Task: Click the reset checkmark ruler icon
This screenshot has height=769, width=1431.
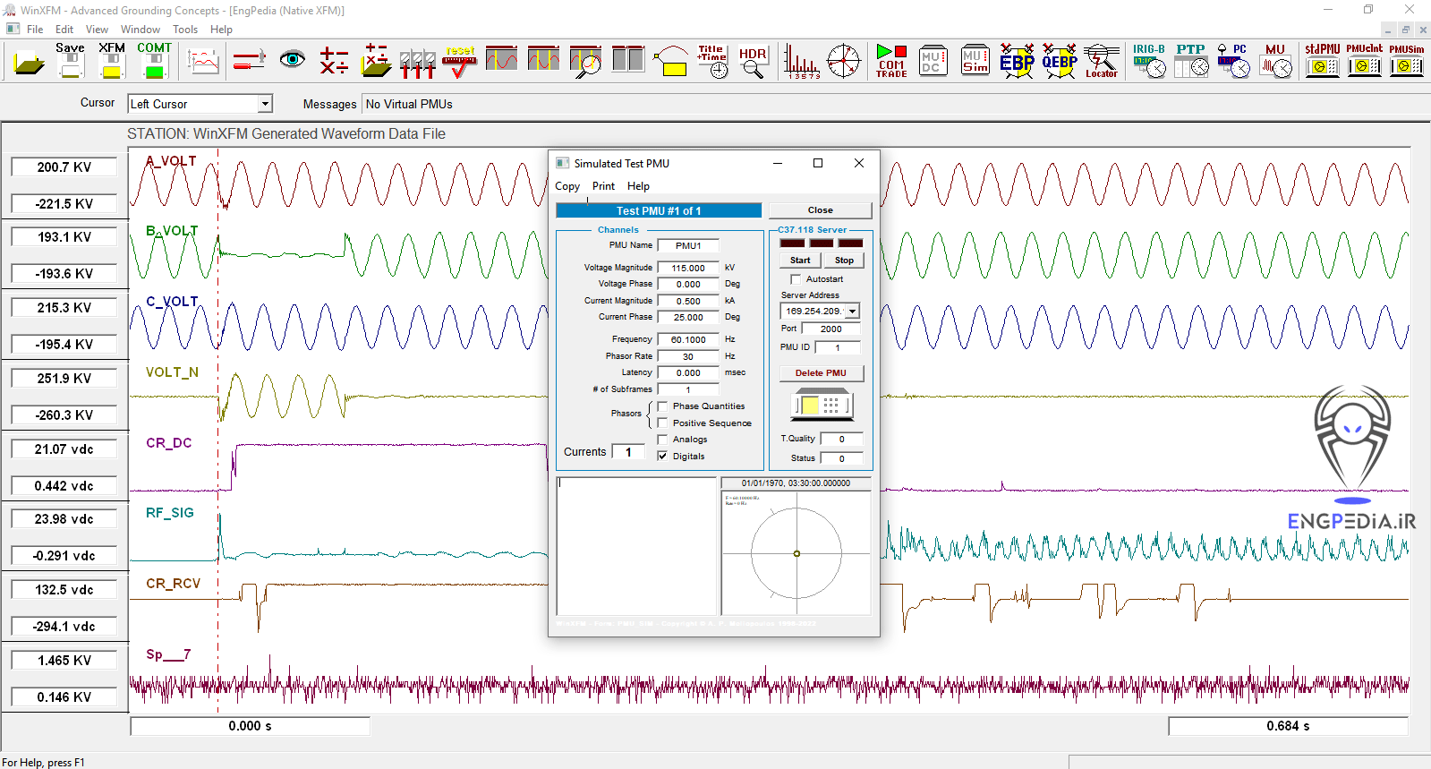Action: point(460,62)
